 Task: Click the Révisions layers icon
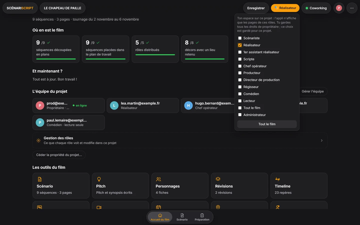(x=218, y=179)
